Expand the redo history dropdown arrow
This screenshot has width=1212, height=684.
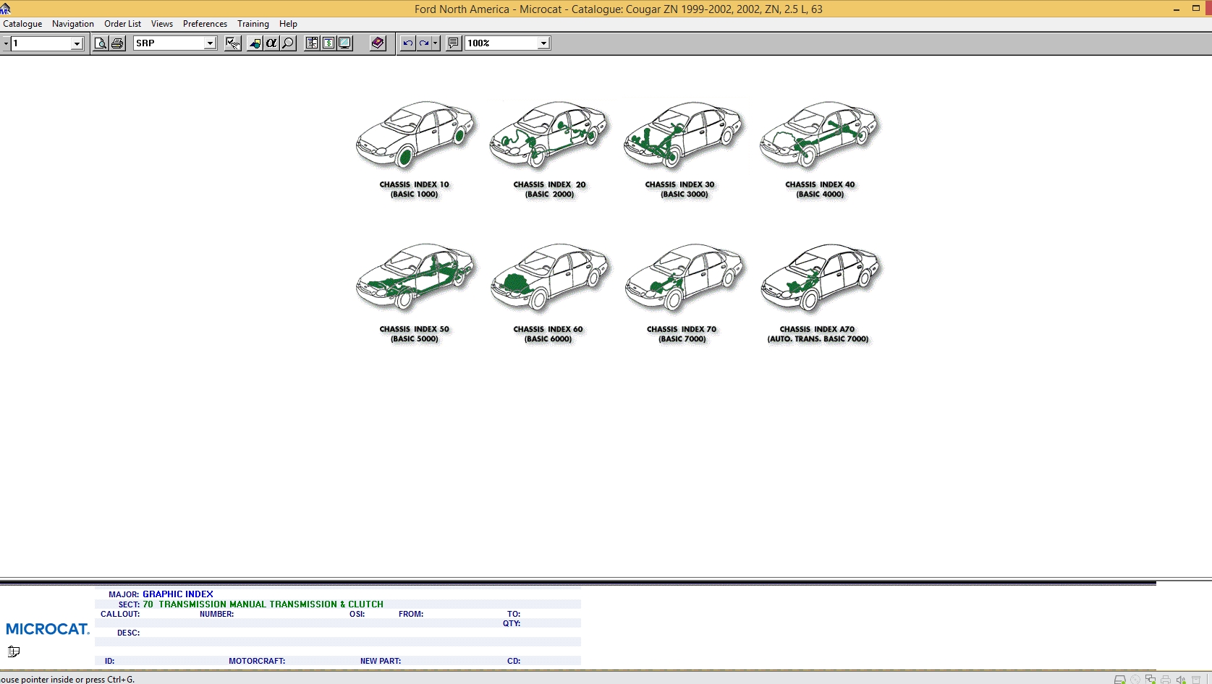coord(435,43)
